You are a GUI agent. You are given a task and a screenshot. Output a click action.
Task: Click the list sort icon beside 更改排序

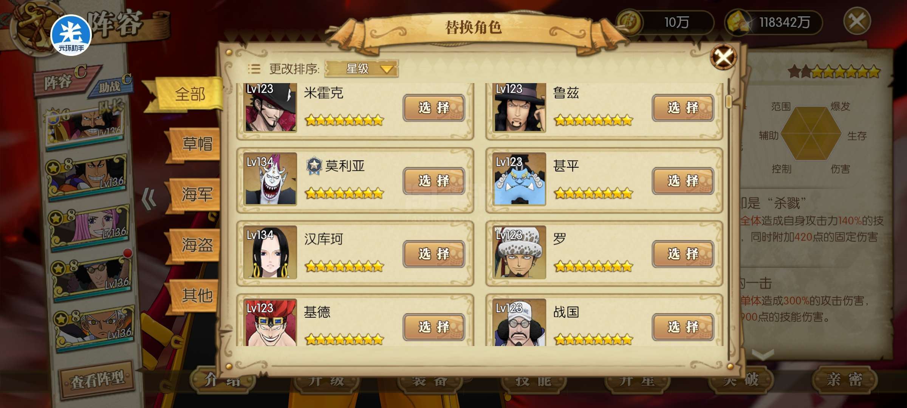coord(254,69)
